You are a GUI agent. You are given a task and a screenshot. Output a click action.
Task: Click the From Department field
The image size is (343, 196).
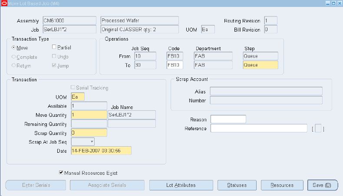(x=213, y=56)
